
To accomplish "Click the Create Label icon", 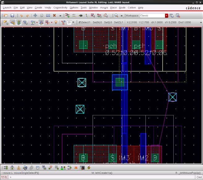I will 74,15.
